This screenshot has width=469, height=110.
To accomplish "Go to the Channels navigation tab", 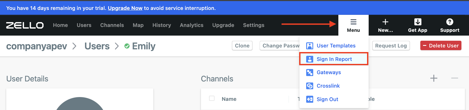I will [x=112, y=25].
